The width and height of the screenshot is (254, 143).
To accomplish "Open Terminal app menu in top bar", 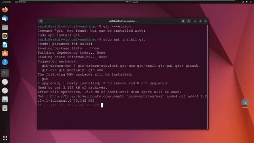I will pos(21,2).
